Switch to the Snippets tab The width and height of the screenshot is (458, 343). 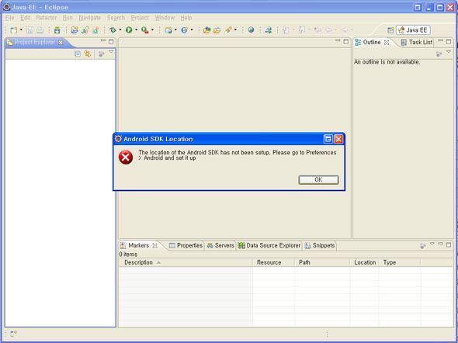click(x=320, y=245)
